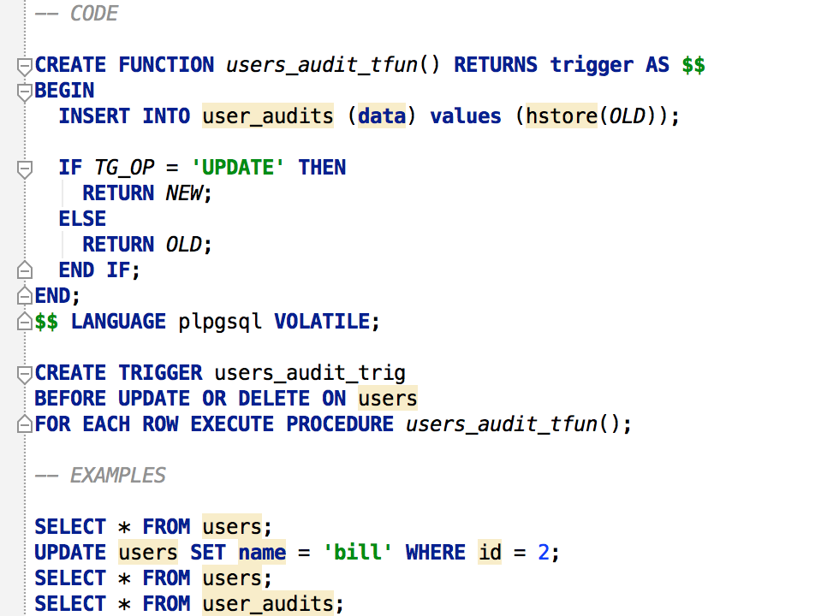
Task: Select the highlighted user_audits table name
Action: coord(267,115)
